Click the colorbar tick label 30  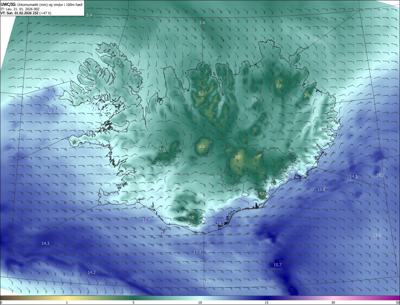333,303
